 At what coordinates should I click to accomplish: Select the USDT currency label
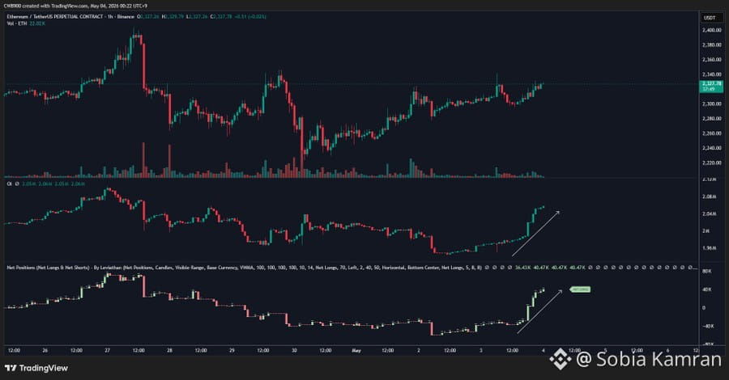click(x=710, y=18)
